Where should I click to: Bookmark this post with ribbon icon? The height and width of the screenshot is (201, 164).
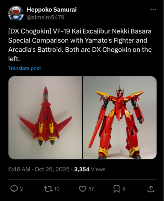(117, 189)
